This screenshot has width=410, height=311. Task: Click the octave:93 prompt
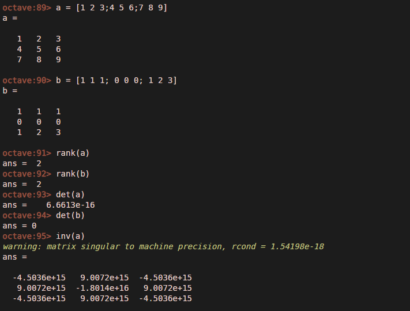tap(27, 194)
